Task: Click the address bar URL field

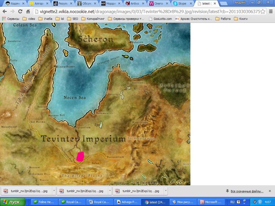Action: 147,12
